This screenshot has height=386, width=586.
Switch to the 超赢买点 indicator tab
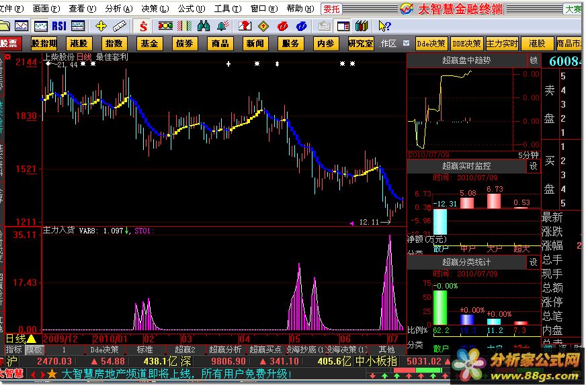tap(265, 350)
